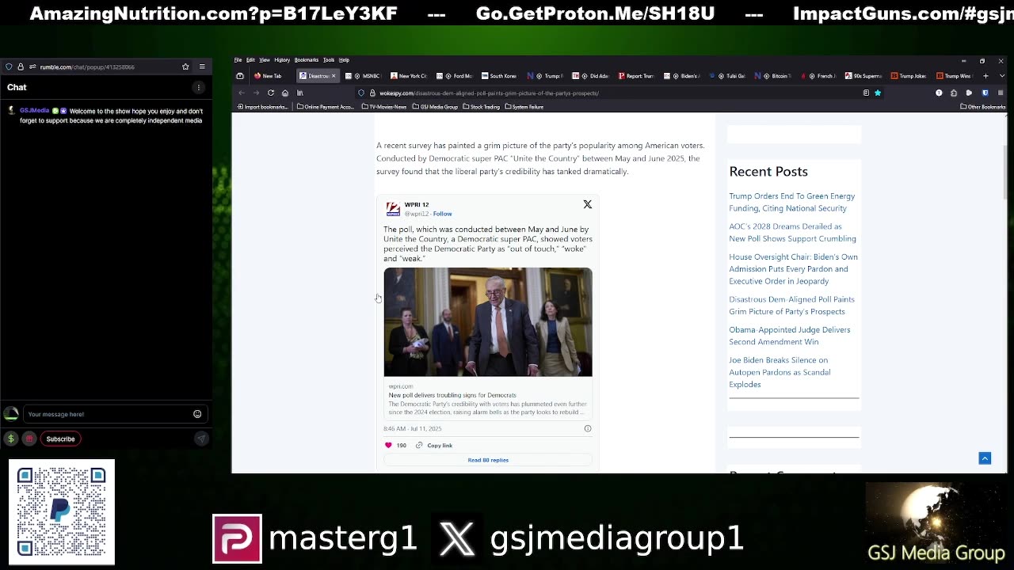Switch to the Trump Jokes tab

(909, 76)
